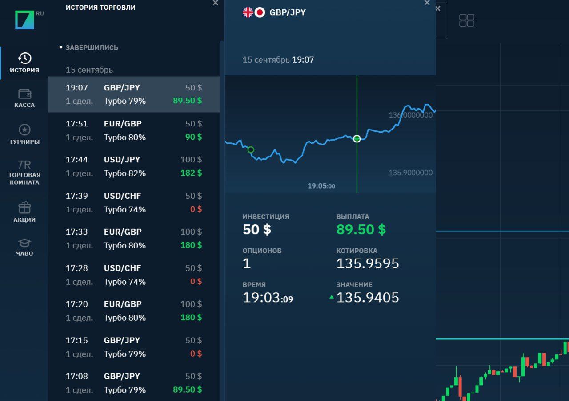Select the 17:20 EUR/GBP trade row

pos(134,311)
